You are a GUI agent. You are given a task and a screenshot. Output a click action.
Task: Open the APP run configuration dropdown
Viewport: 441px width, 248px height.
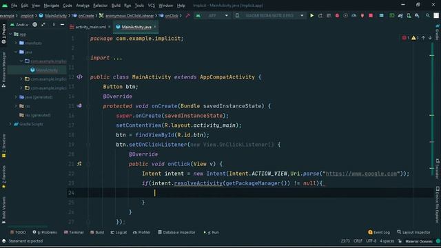pos(212,15)
